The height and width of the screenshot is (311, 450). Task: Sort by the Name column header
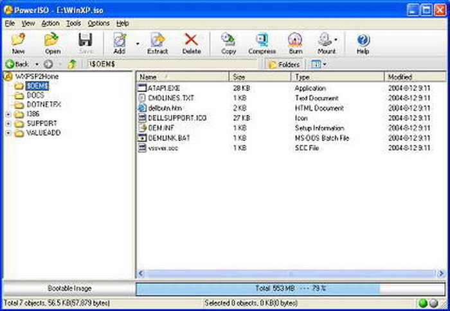click(183, 77)
